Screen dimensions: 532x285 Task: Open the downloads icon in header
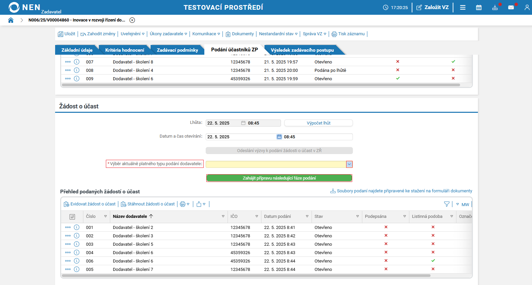pyautogui.click(x=495, y=7)
